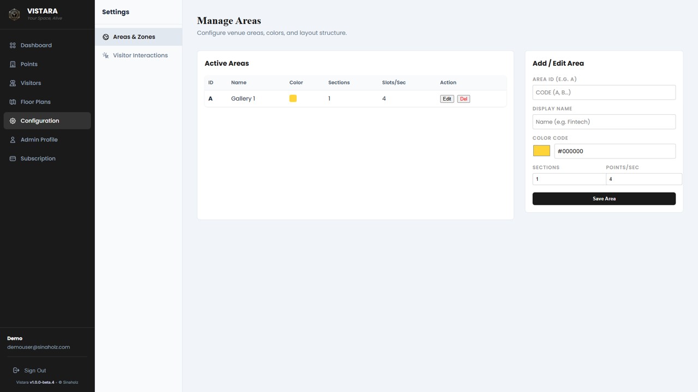
Task: Click the Visitors people icon
Action: pyautogui.click(x=12, y=83)
